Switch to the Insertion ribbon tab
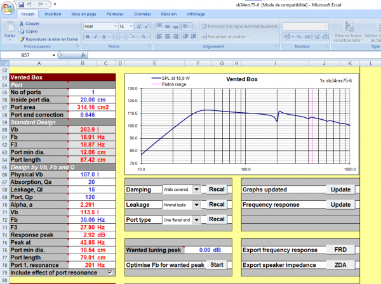The height and width of the screenshot is (284, 381). point(53,13)
